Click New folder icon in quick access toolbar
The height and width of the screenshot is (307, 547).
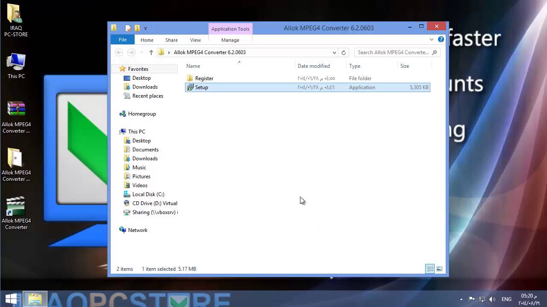(137, 28)
